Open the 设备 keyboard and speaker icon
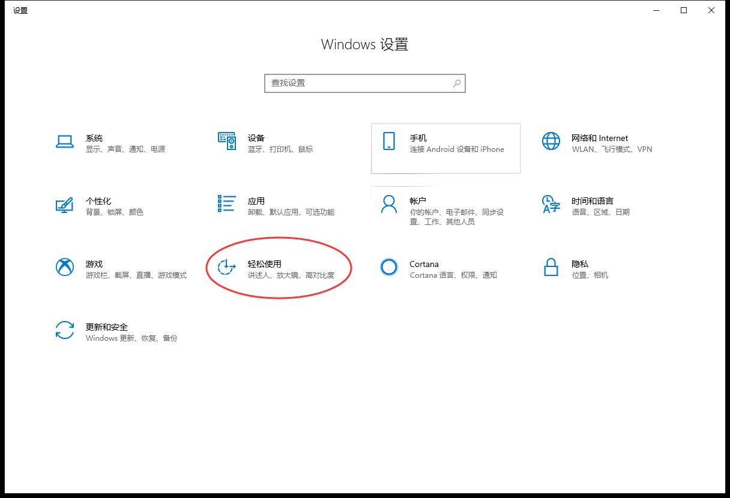The image size is (730, 498). pos(227,141)
